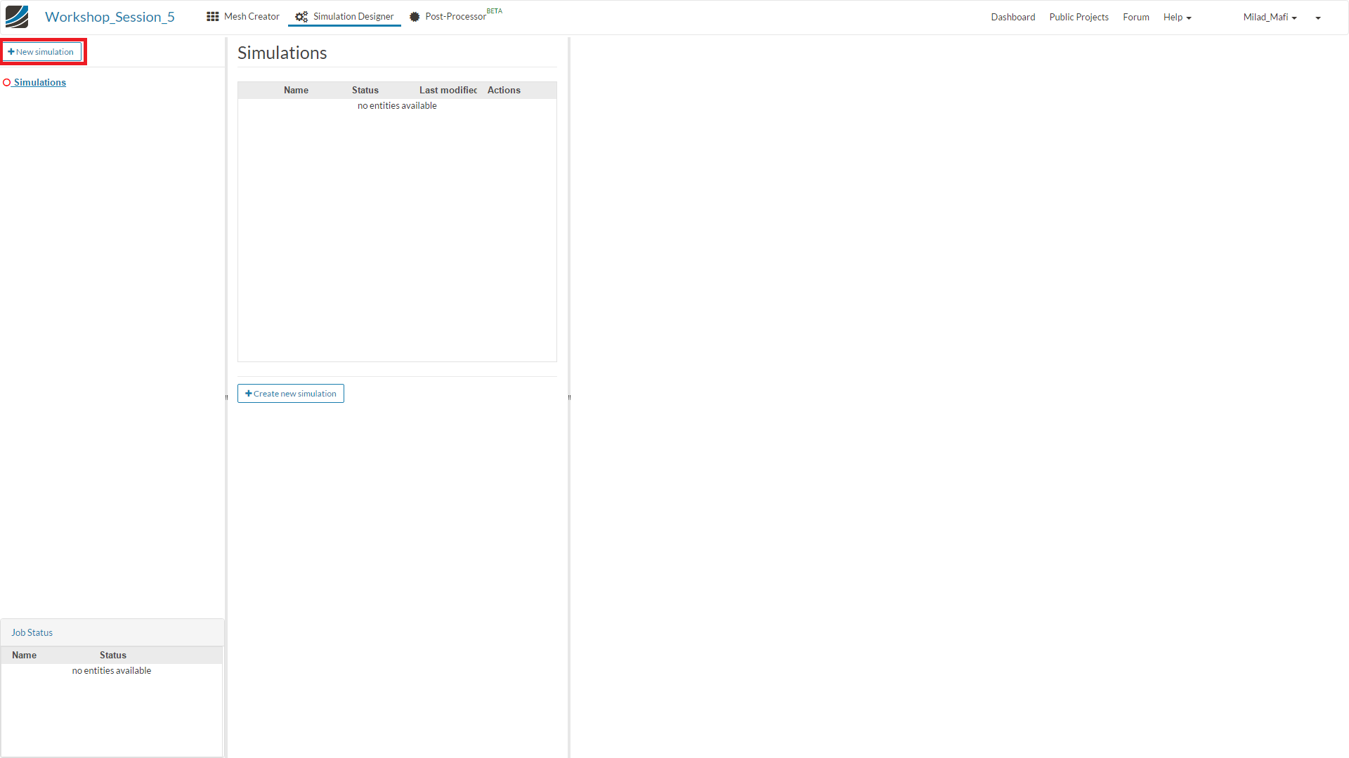This screenshot has height=758, width=1349.
Task: Open the Milad_Mafi user dropdown
Action: [1270, 17]
